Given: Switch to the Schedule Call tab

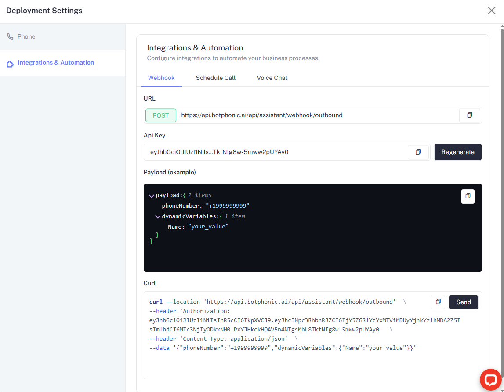Looking at the screenshot, I should coord(215,78).
